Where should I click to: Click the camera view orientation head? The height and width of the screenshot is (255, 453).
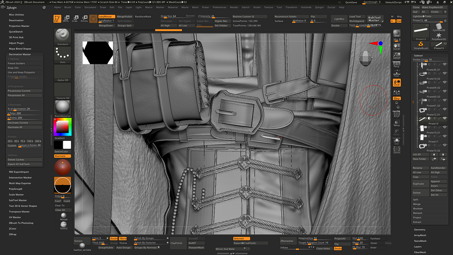coord(366,58)
